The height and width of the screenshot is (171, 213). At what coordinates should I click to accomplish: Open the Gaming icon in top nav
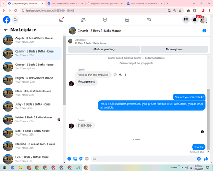[x=149, y=20]
